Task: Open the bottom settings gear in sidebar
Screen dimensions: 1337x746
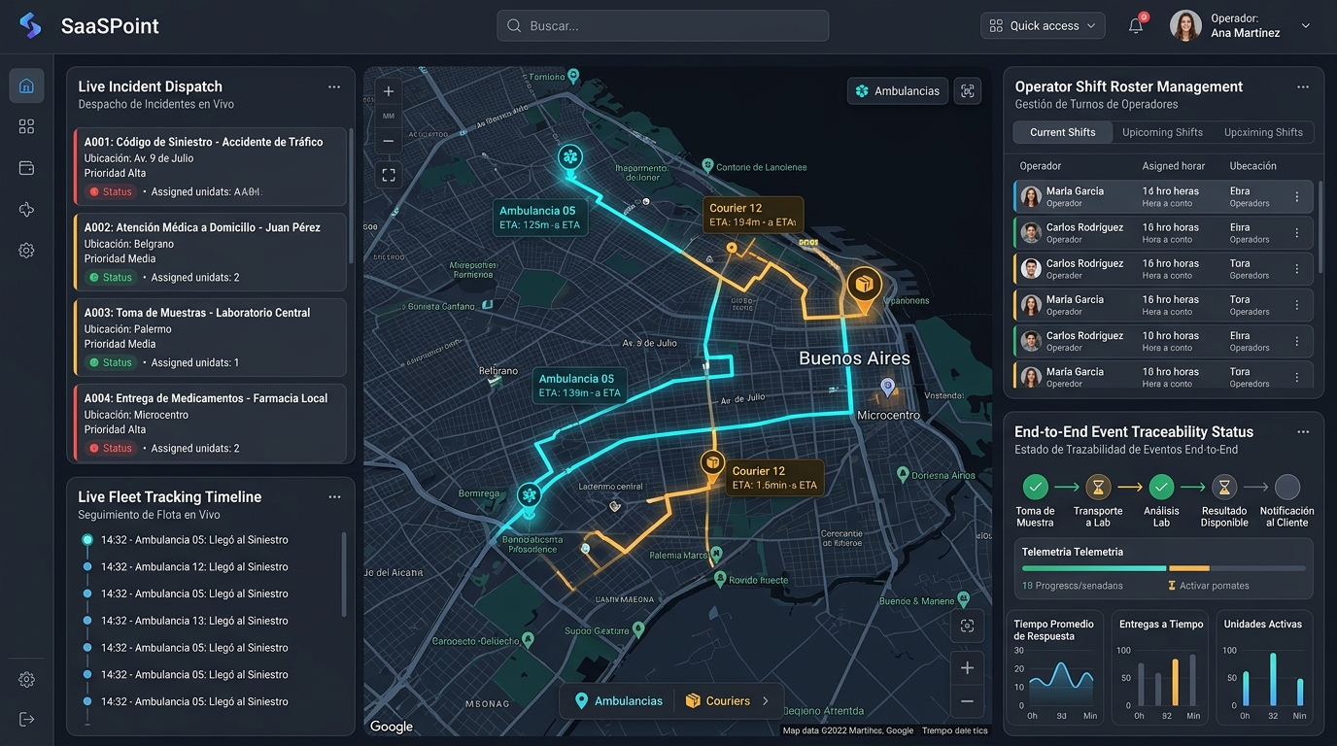Action: coord(26,679)
